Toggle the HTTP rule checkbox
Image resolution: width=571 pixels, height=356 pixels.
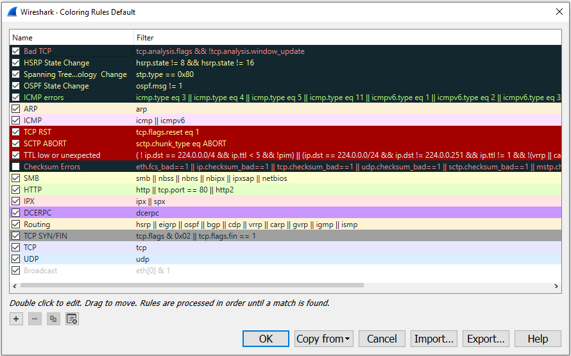pyautogui.click(x=16, y=190)
